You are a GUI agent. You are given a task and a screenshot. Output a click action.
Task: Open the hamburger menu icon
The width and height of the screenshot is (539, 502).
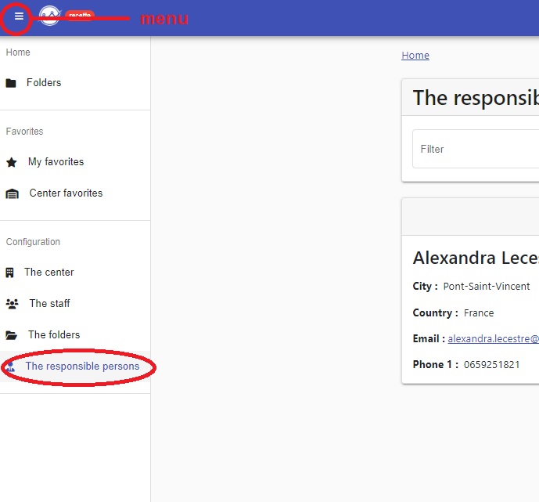[19, 16]
